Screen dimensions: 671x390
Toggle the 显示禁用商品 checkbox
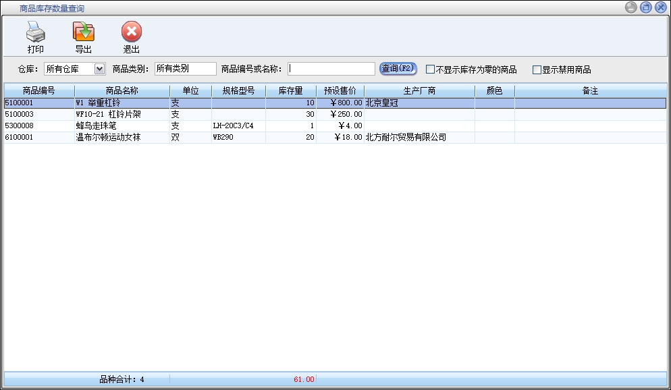[537, 69]
